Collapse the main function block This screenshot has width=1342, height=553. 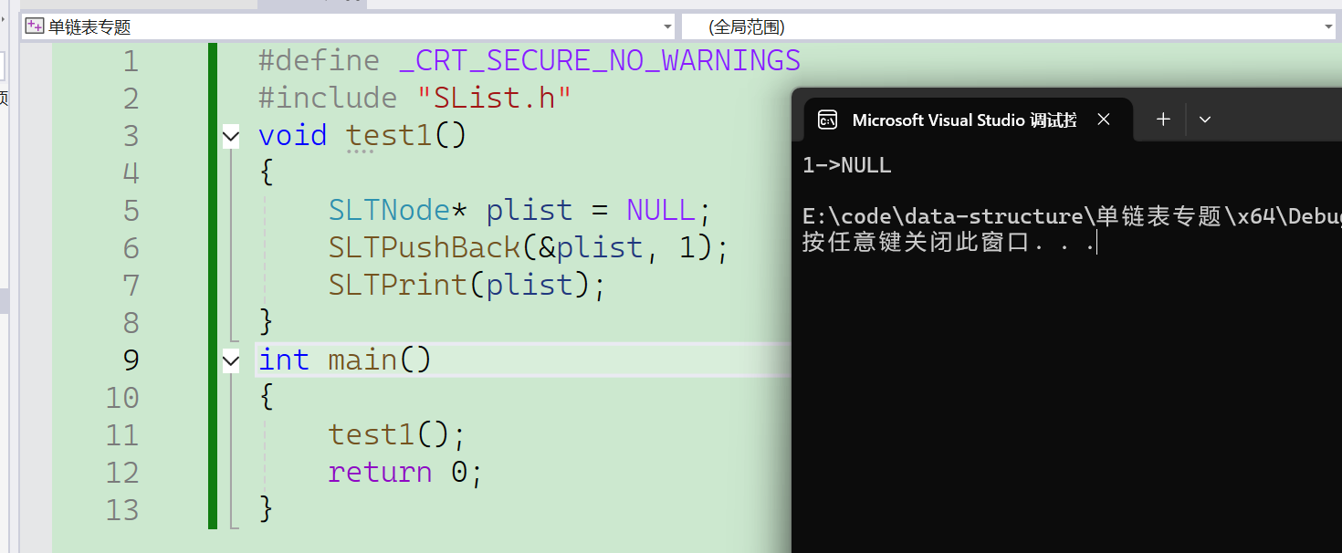(x=231, y=361)
